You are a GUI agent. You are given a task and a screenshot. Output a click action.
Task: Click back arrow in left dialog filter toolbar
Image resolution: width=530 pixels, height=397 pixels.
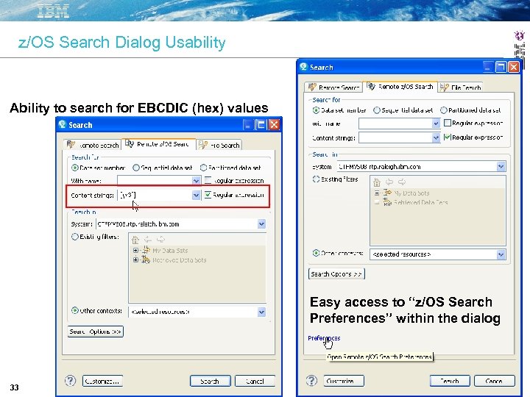(148, 240)
